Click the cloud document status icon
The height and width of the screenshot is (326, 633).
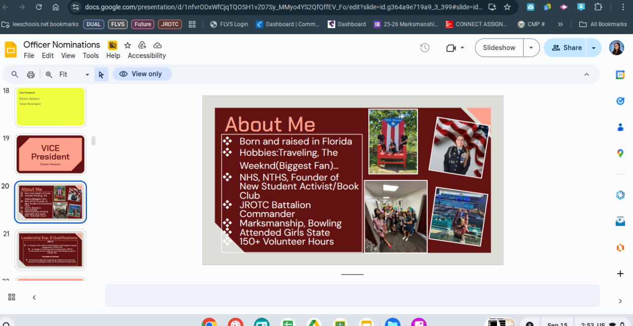tap(157, 45)
